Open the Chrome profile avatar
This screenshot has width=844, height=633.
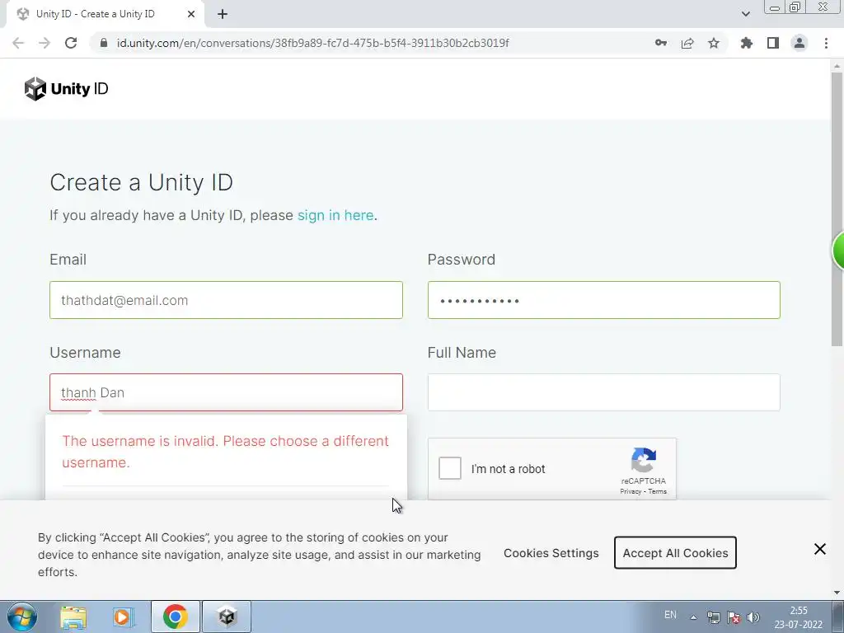799,43
